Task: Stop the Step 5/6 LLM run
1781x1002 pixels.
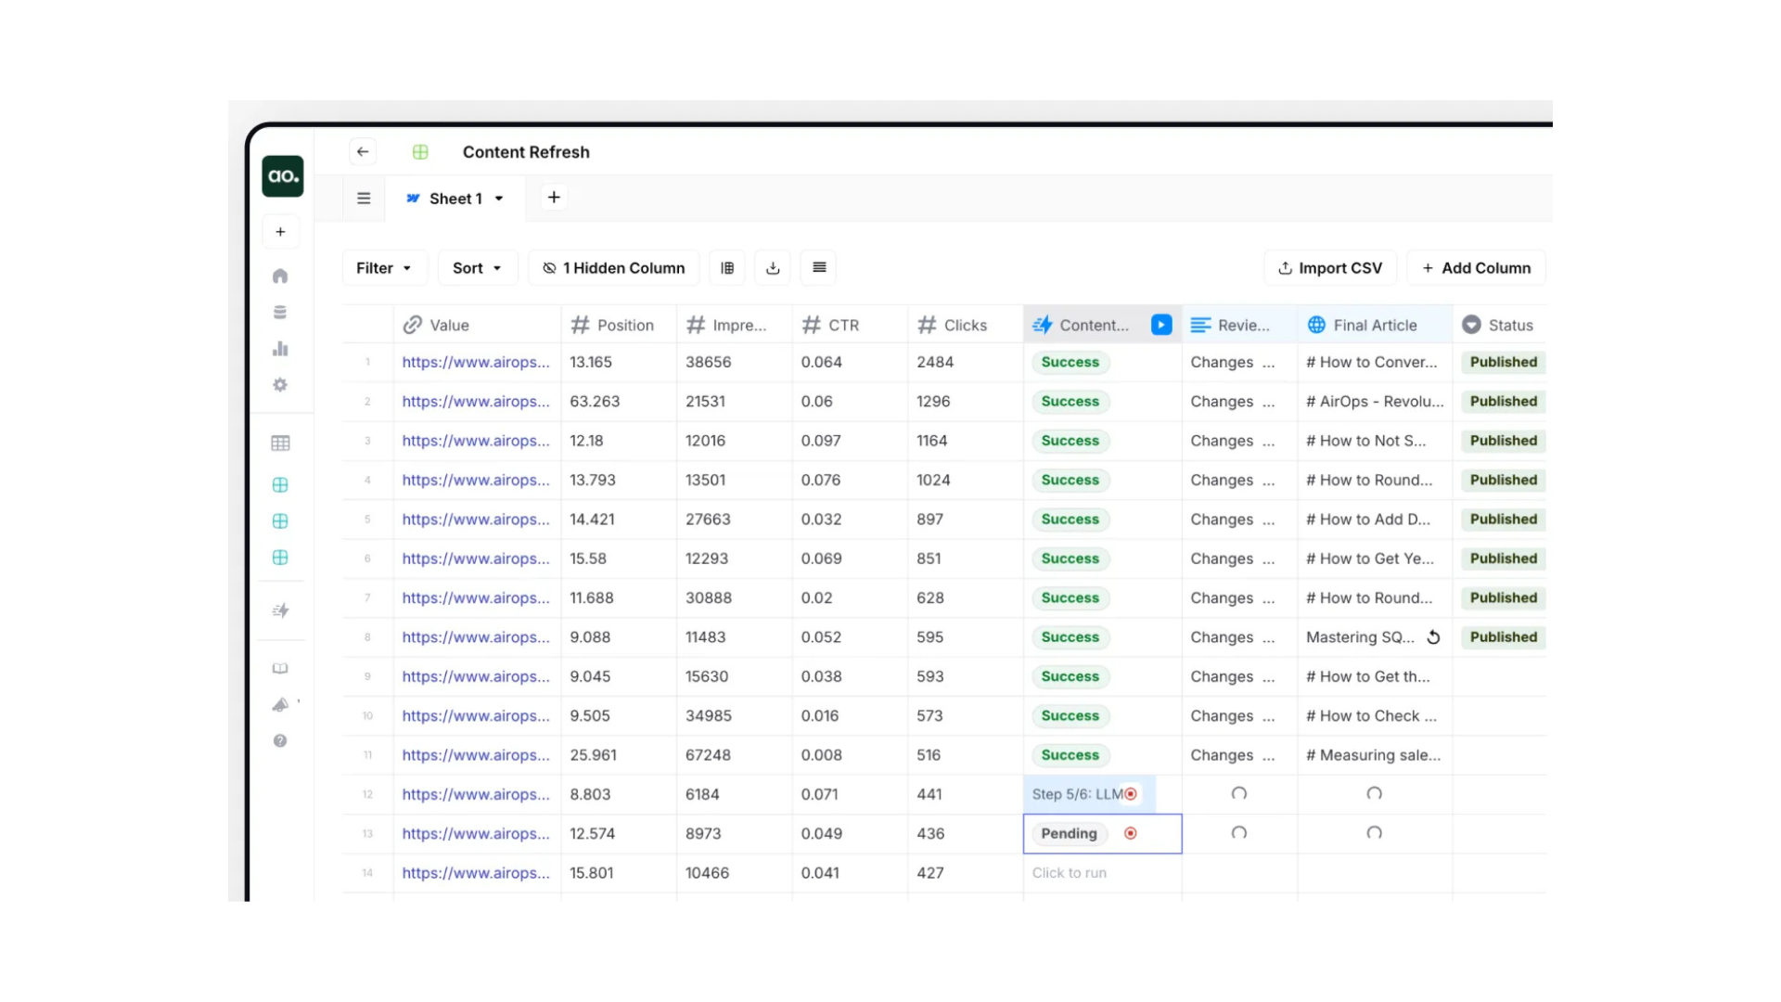Action: click(1131, 794)
